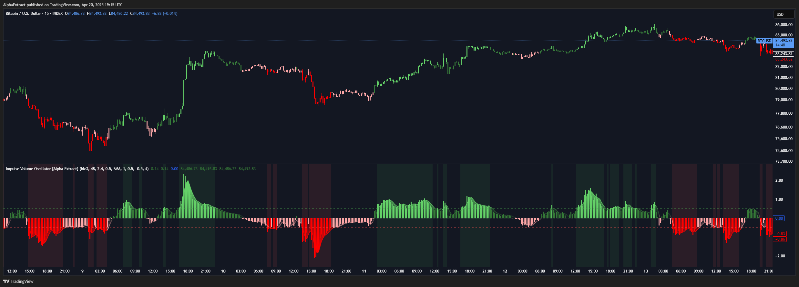Image resolution: width=799 pixels, height=287 pixels.
Task: Click the blue 84,493.83 last-price tag on the price axis
Action: 784,41
